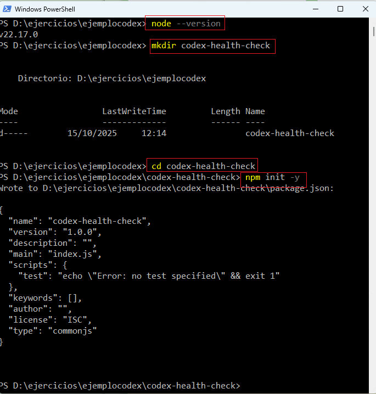Click the last prompt line at the bottom
Screen dimensions: 376x394
point(120,386)
